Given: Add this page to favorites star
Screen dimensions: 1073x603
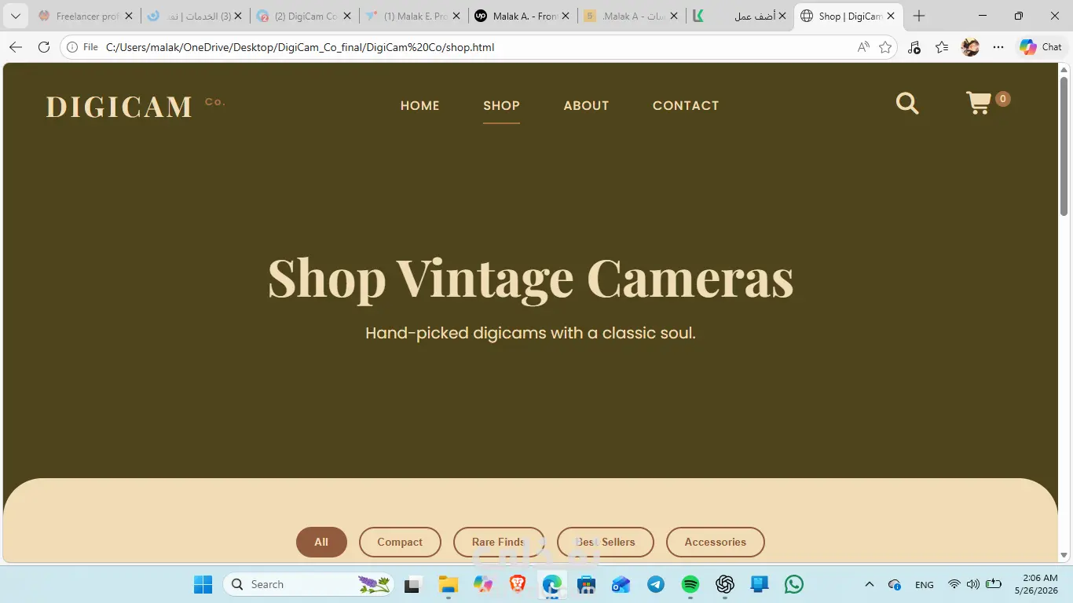Looking at the screenshot, I should [x=885, y=47].
